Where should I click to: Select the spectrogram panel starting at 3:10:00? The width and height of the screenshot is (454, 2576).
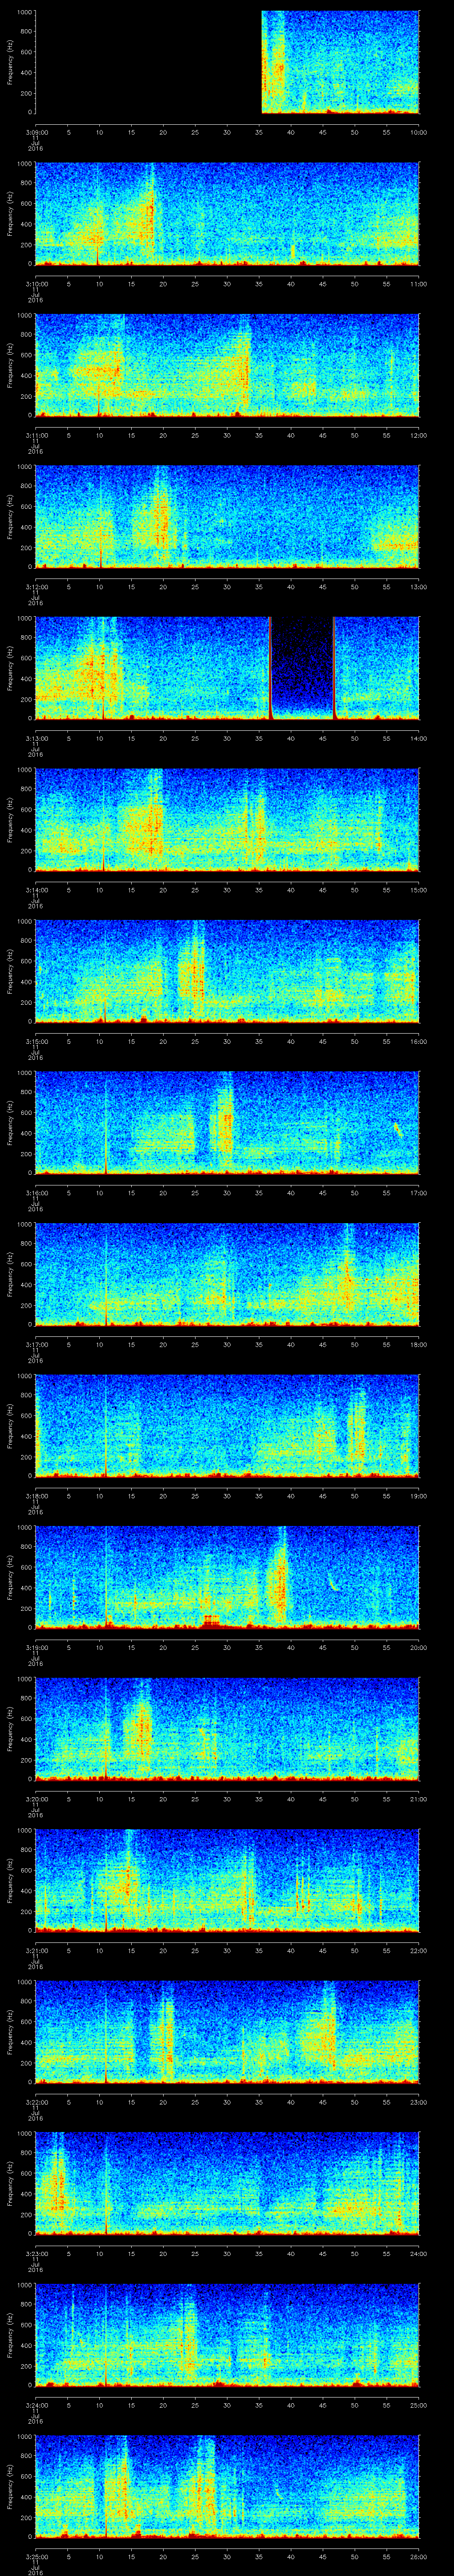point(227,214)
